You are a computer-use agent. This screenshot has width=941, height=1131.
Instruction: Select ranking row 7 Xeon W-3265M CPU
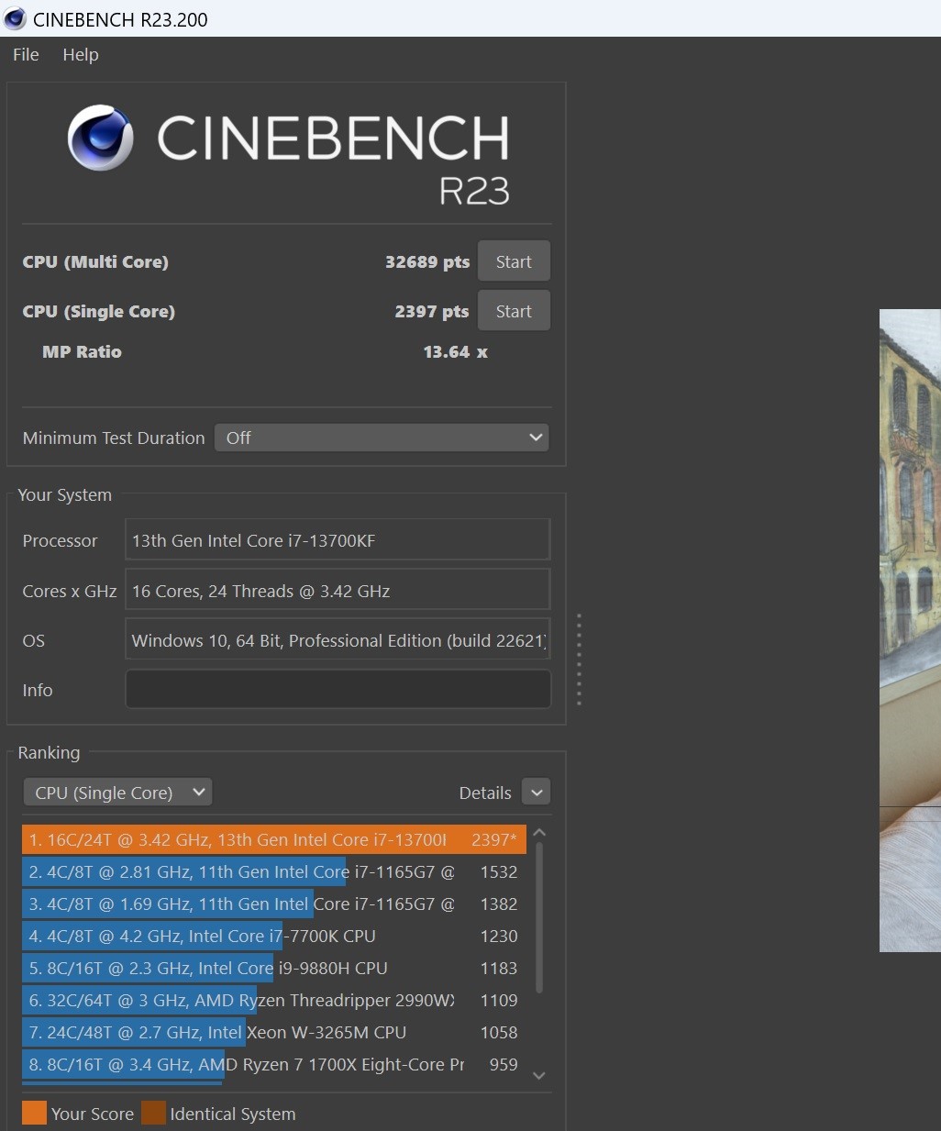[274, 1032]
